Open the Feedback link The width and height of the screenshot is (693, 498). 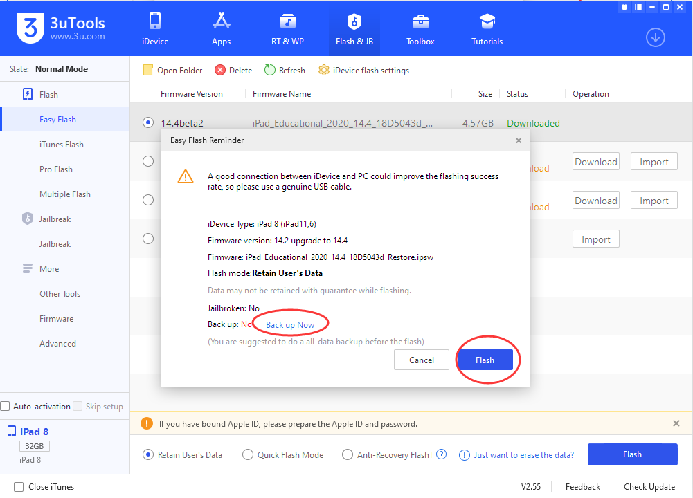(582, 486)
